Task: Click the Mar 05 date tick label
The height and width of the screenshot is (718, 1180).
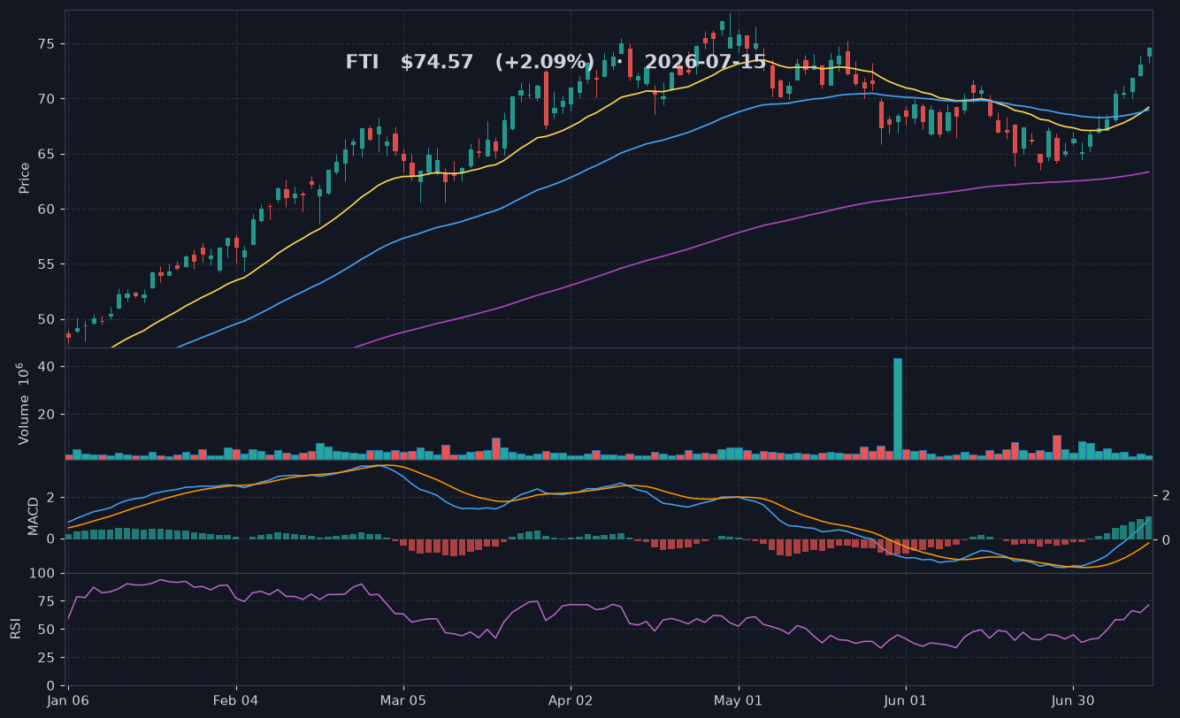Action: 403,700
